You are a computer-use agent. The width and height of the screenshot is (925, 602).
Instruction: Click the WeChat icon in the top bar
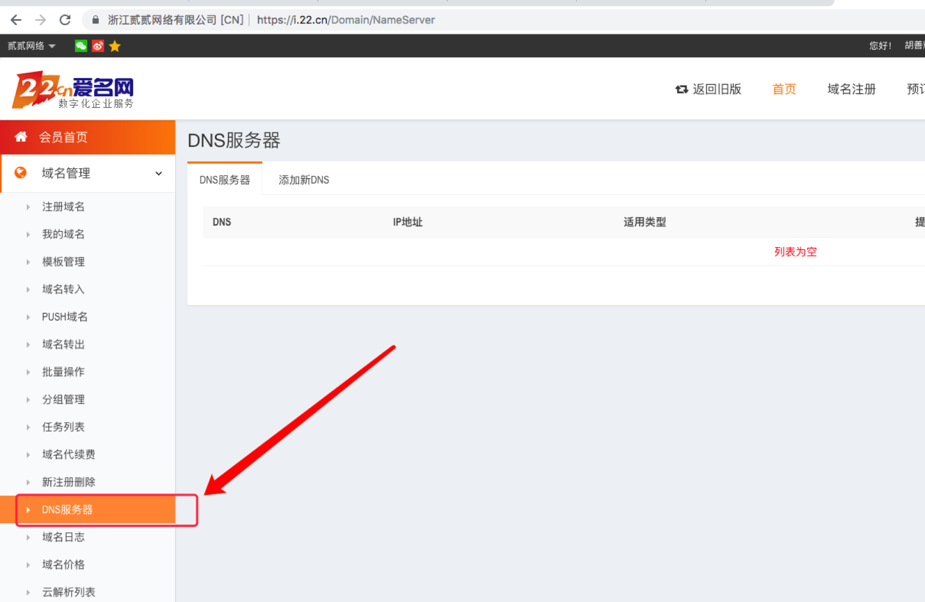(x=80, y=45)
